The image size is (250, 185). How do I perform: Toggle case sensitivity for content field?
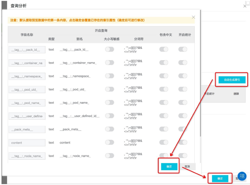tap(110, 142)
